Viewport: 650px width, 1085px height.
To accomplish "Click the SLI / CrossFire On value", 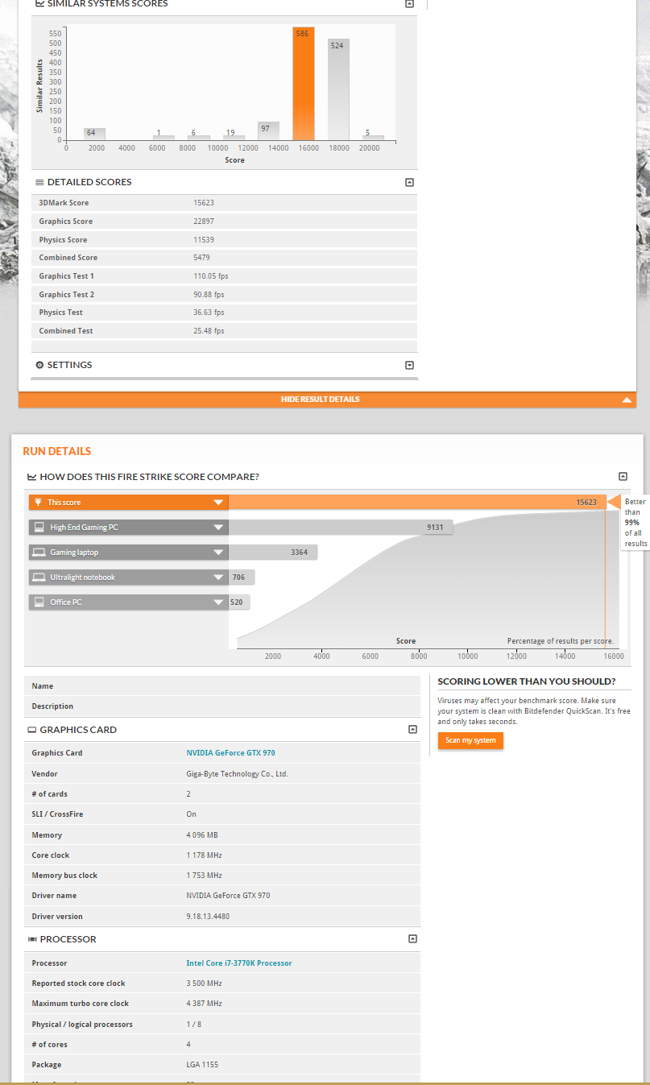I will (191, 814).
